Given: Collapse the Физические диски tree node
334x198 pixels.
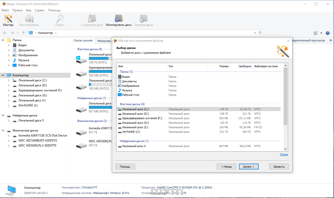Looking at the screenshot, I should coord(3,130).
